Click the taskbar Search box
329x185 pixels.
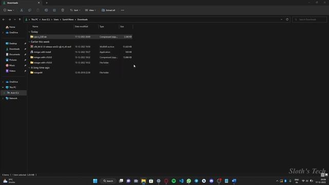(108, 181)
